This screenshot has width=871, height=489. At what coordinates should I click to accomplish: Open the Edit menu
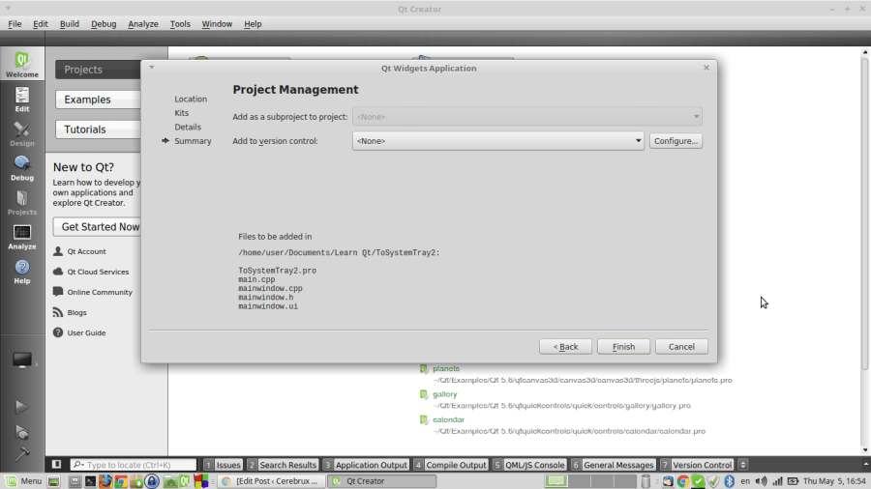pyautogui.click(x=40, y=24)
